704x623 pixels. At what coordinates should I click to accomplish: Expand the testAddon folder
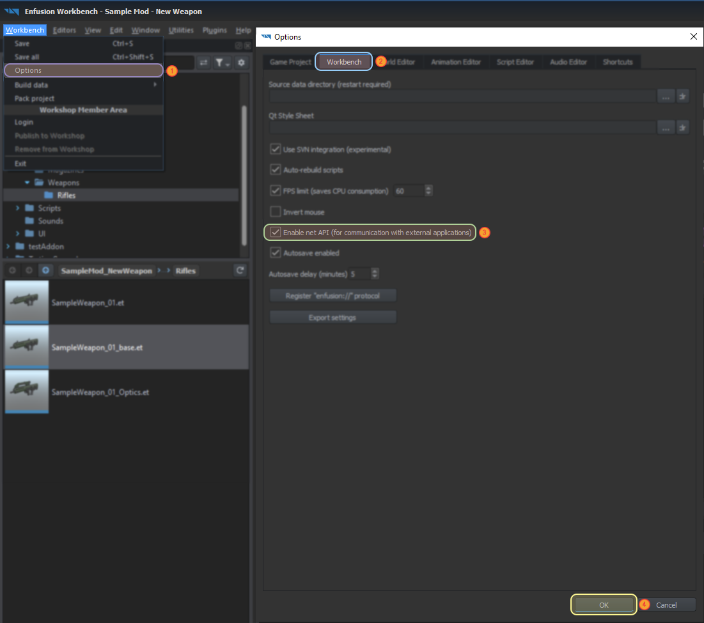point(8,246)
